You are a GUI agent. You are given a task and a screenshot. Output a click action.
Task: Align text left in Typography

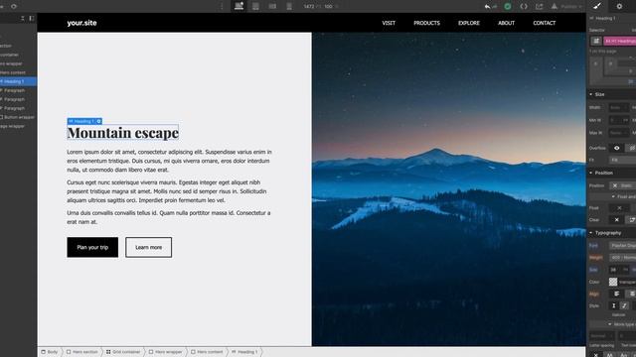pos(616,294)
